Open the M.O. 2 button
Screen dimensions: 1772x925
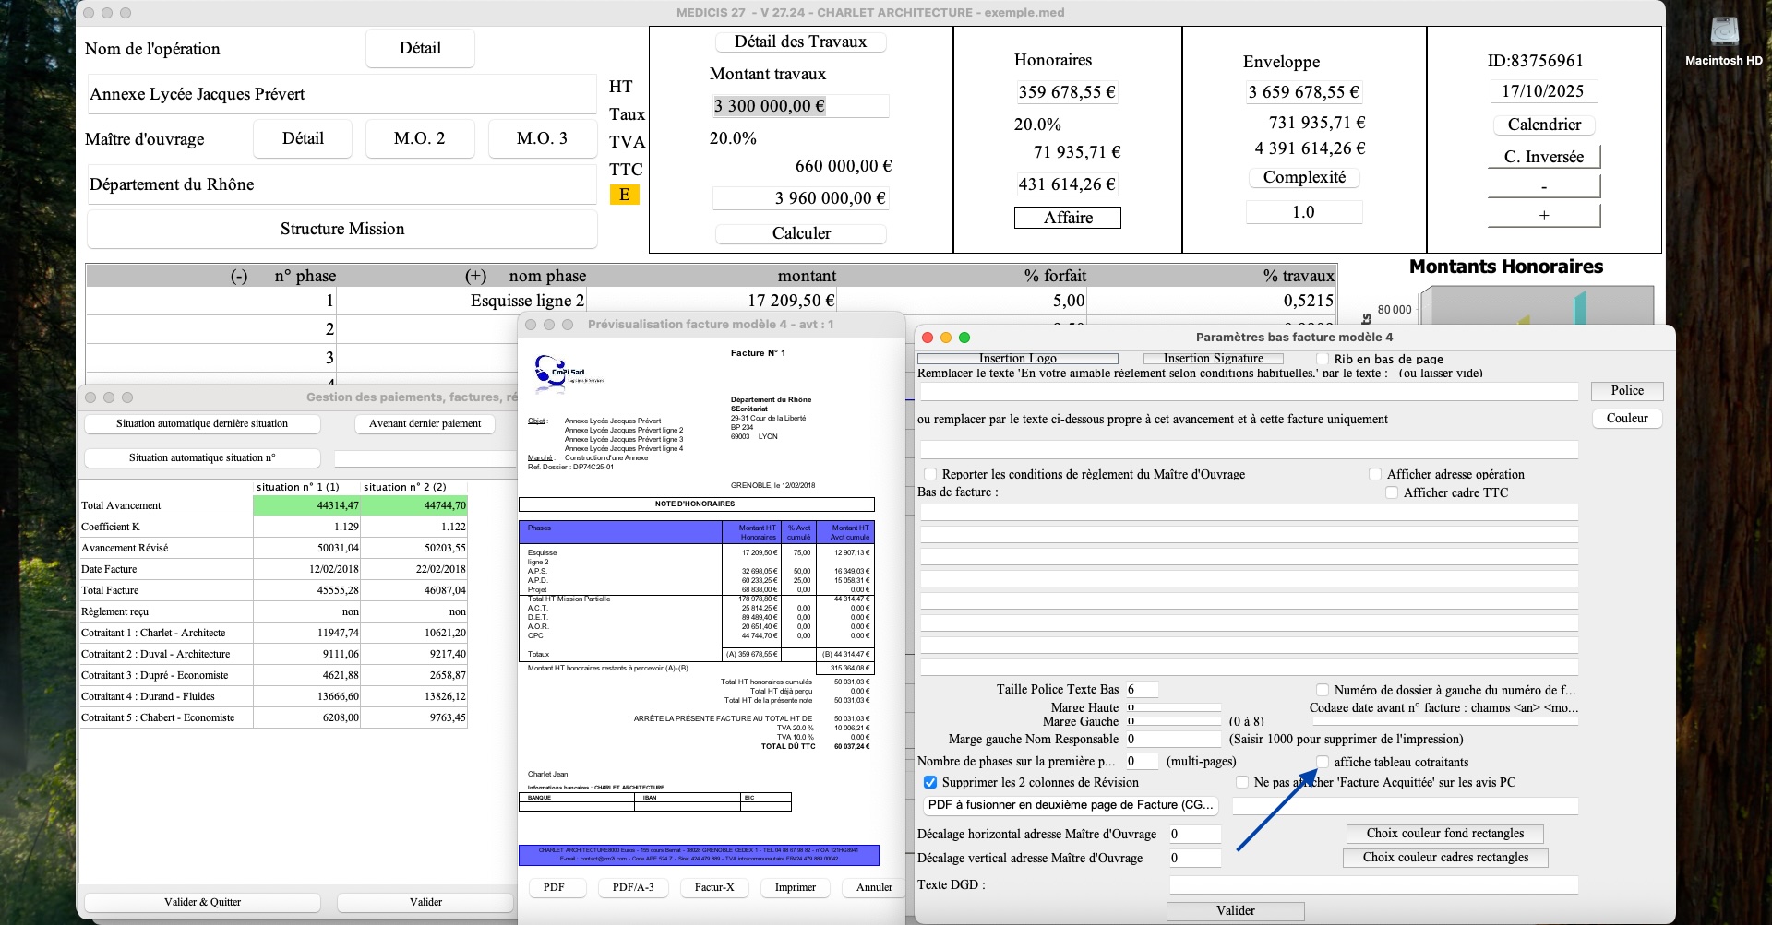coord(420,138)
